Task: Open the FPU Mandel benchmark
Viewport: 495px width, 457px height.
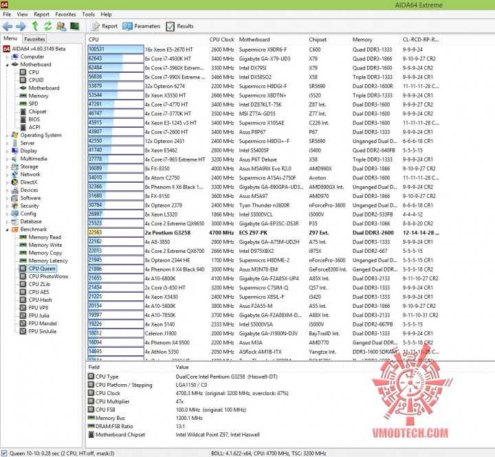Action: (x=43, y=324)
